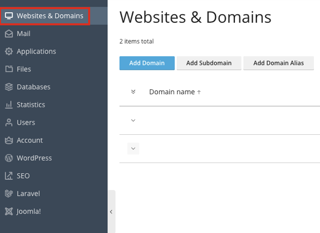Screen dimensions: 320x233
Task: Click the Applications gear icon
Action: click(x=9, y=52)
